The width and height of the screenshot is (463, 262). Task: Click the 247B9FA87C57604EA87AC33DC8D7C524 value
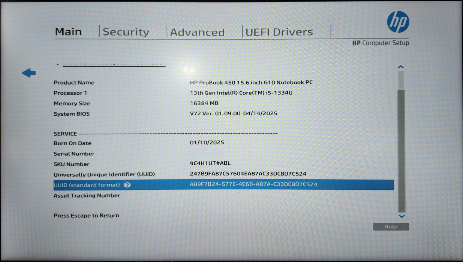point(248,174)
